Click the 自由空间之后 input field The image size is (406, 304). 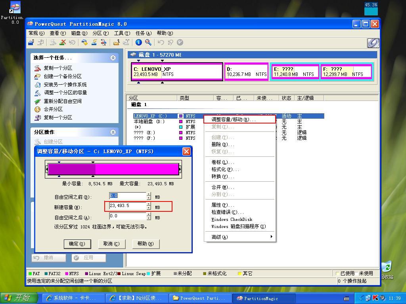pyautogui.click(x=128, y=216)
